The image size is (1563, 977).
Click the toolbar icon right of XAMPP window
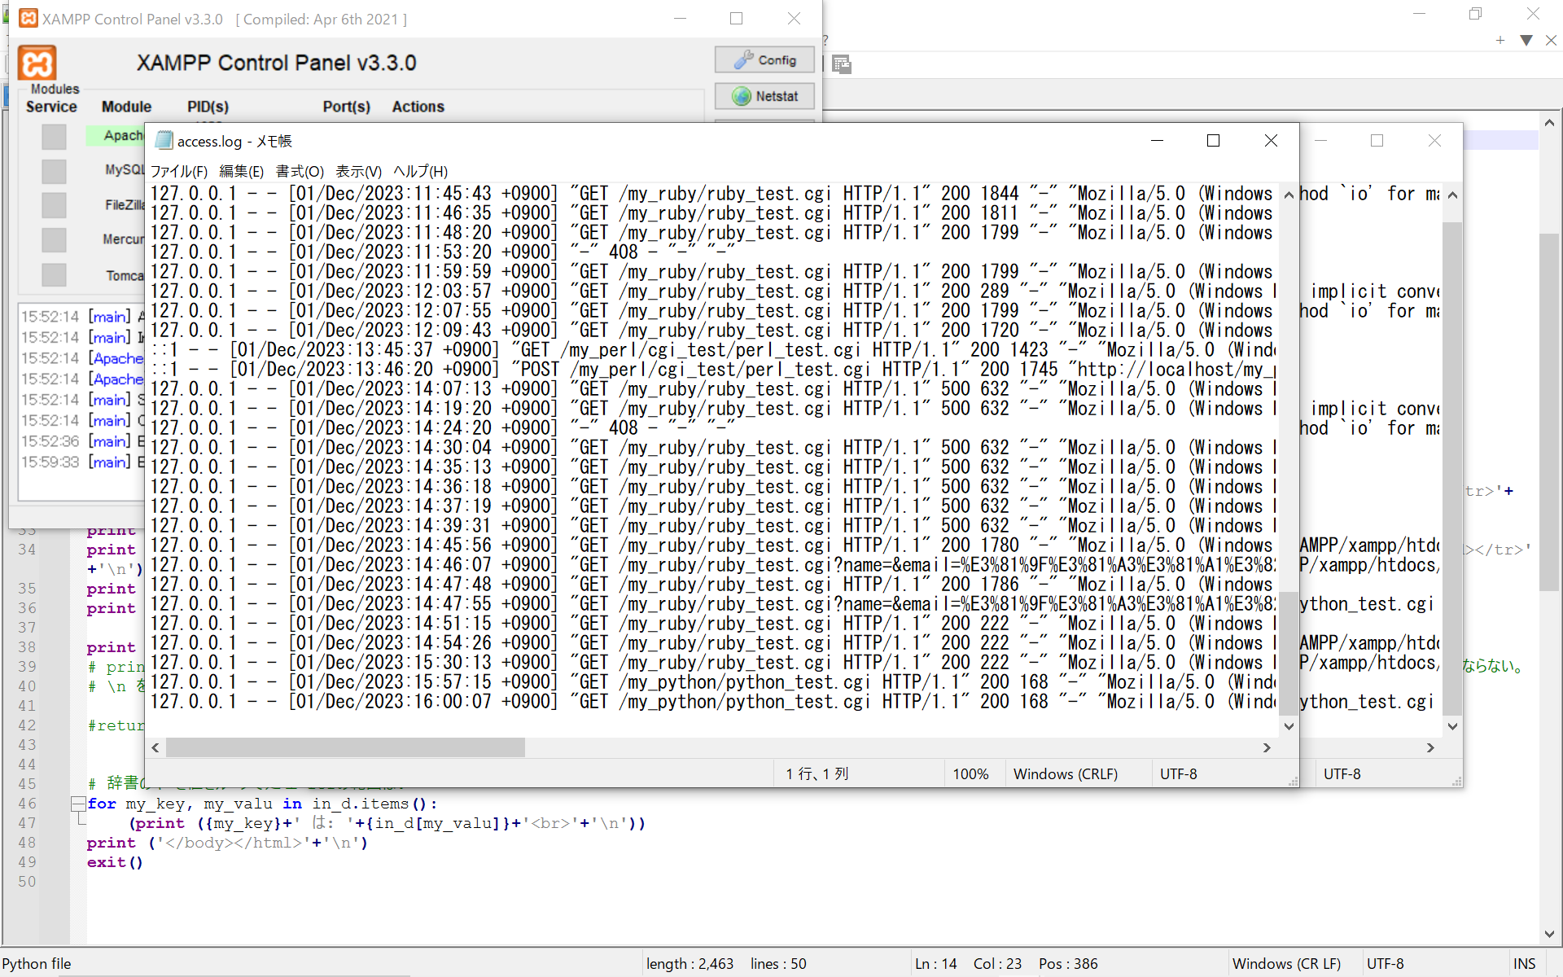point(842,64)
